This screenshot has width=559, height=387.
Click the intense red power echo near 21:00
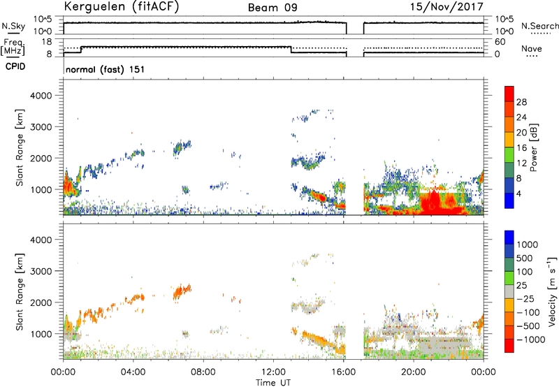click(x=433, y=203)
